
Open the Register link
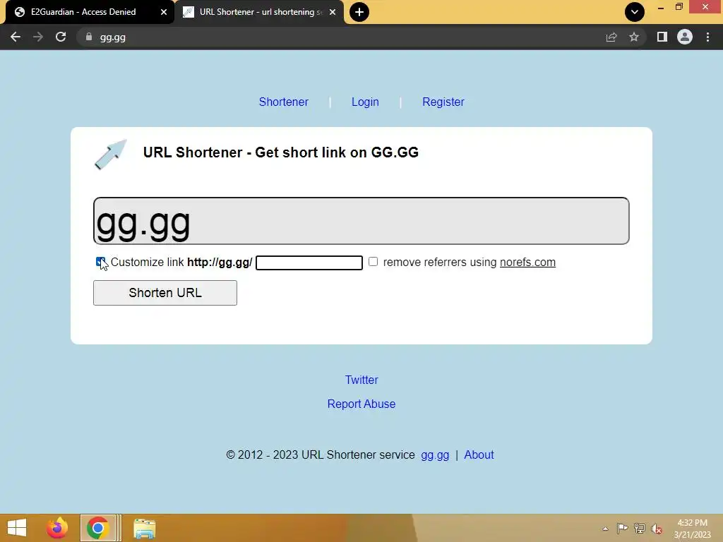click(x=443, y=102)
